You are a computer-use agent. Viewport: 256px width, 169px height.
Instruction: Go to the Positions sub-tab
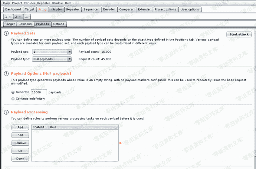click(25, 24)
